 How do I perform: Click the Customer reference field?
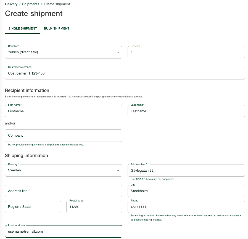(125, 73)
